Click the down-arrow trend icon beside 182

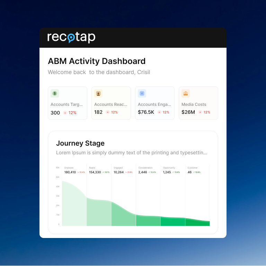(x=108, y=112)
